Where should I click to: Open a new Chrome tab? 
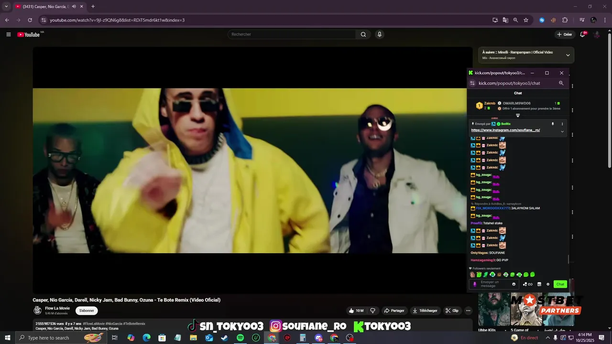(93, 7)
